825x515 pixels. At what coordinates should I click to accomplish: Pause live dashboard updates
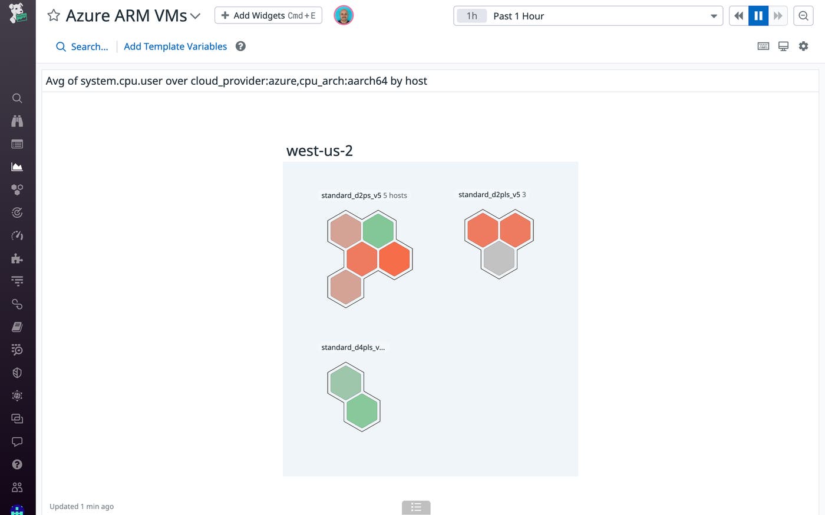click(758, 15)
